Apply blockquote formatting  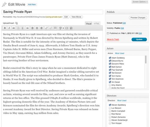click(x=27, y=28)
